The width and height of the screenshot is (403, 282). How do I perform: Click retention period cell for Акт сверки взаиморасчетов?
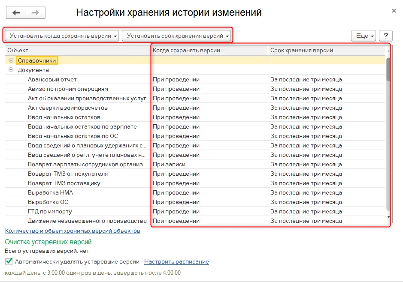[x=327, y=108]
